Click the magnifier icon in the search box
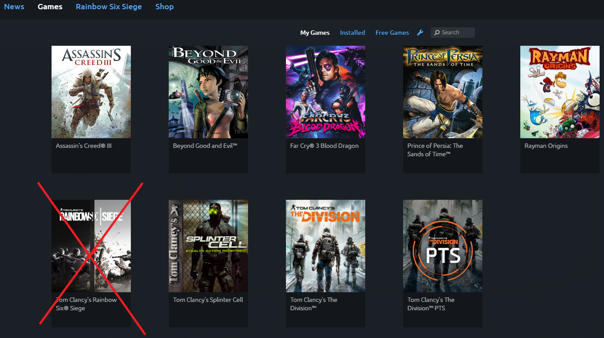The image size is (604, 338). (x=437, y=33)
